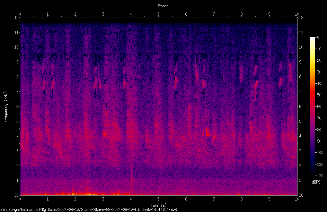Screen dimensions: 327x212
Task: Click the 1 second tick on top time axis
Action: click(47, 14)
